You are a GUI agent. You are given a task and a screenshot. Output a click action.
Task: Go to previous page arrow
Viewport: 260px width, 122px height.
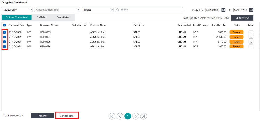(x=120, y=116)
